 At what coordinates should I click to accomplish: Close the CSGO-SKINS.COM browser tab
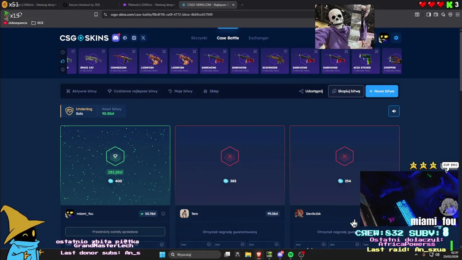click(233, 5)
